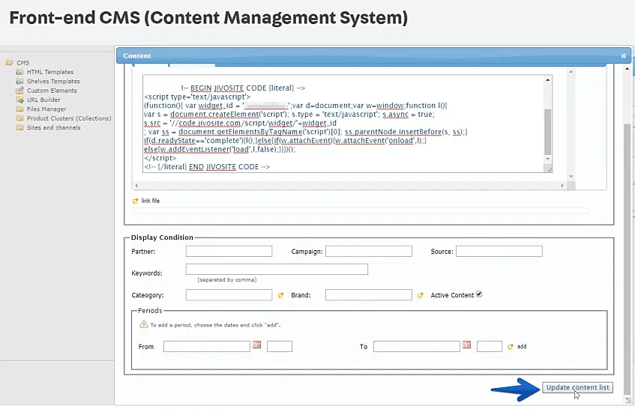Viewport: 635px width, 412px height.
Task: Click the Category lookup icon
Action: coord(280,295)
